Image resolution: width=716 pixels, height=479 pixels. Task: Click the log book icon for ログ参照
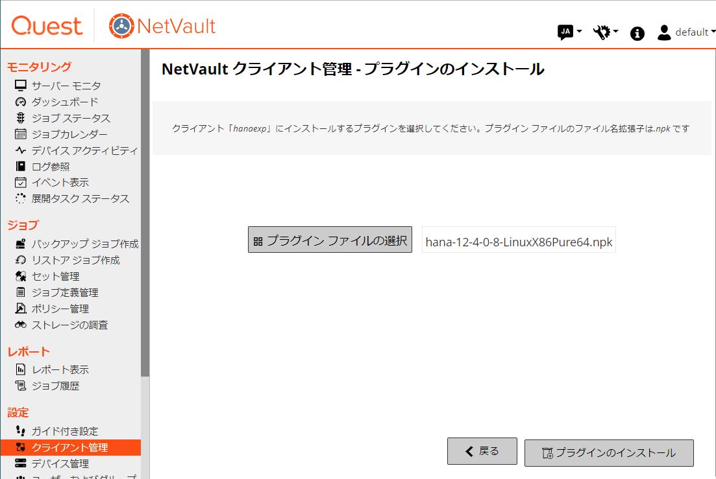(x=21, y=167)
